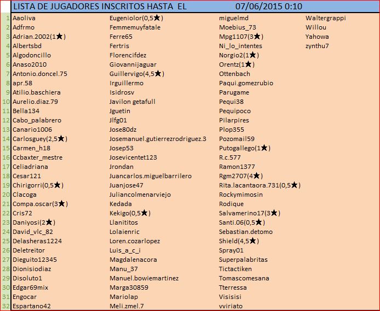Select the Carlosguey(2,5★) cell
380x311 pixels.
click(x=39, y=139)
